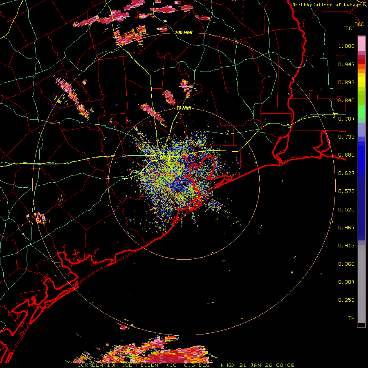368x368 pixels.
Task: Click the 0.627 color scale value
Action: [x=346, y=173]
